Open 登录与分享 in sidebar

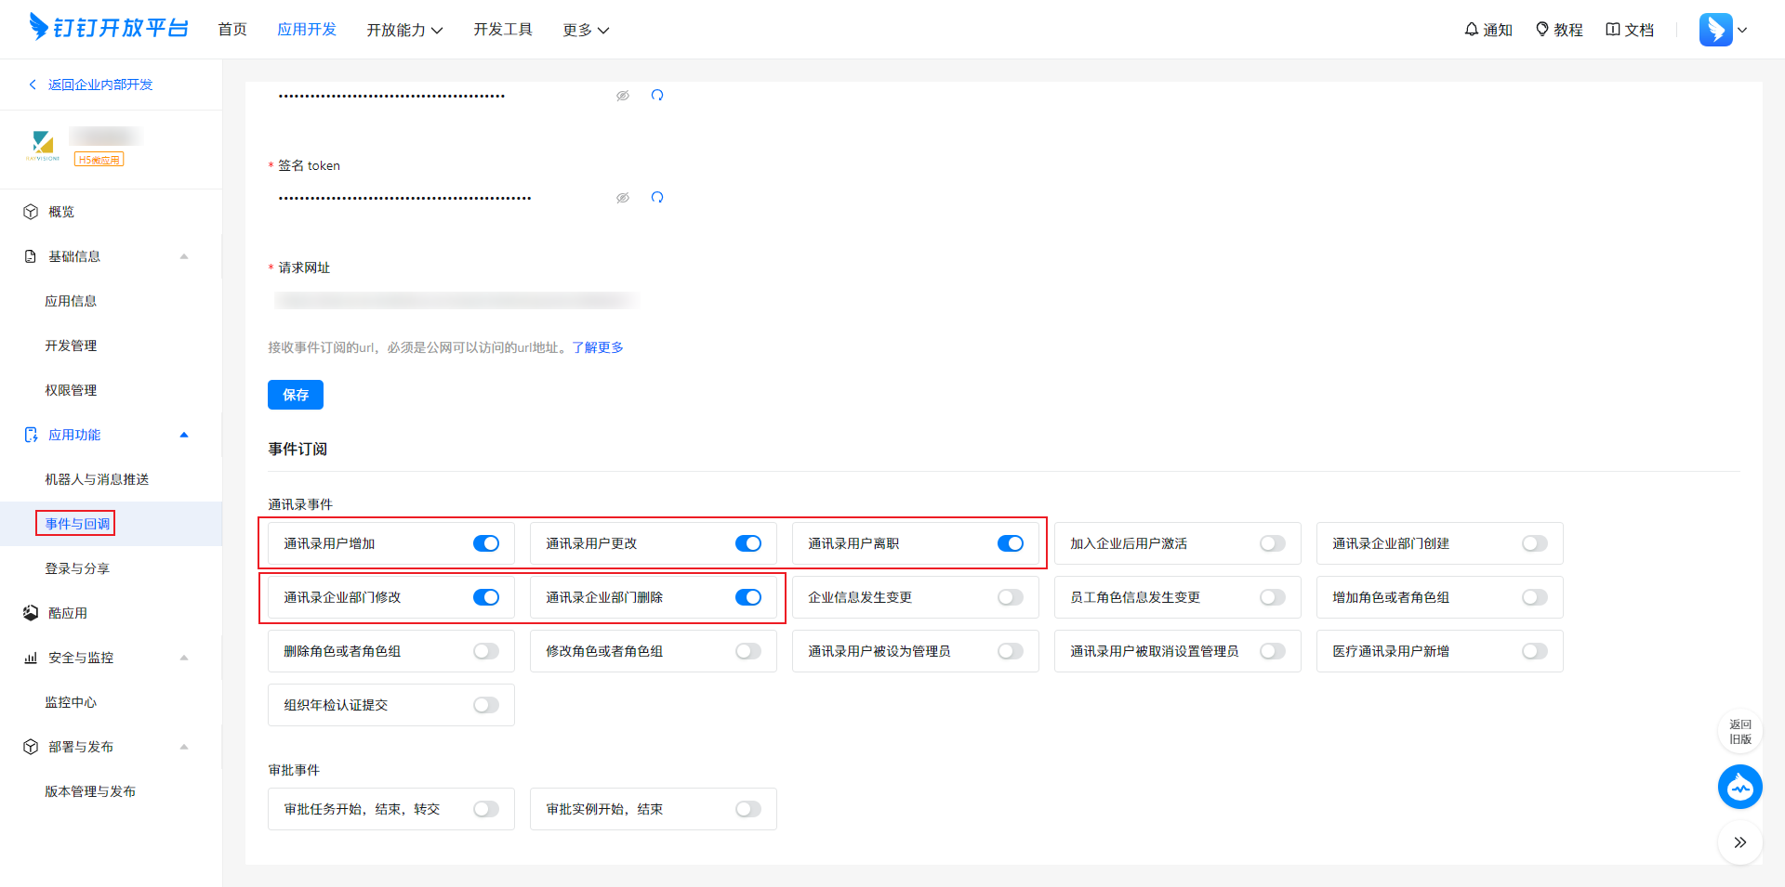(77, 568)
